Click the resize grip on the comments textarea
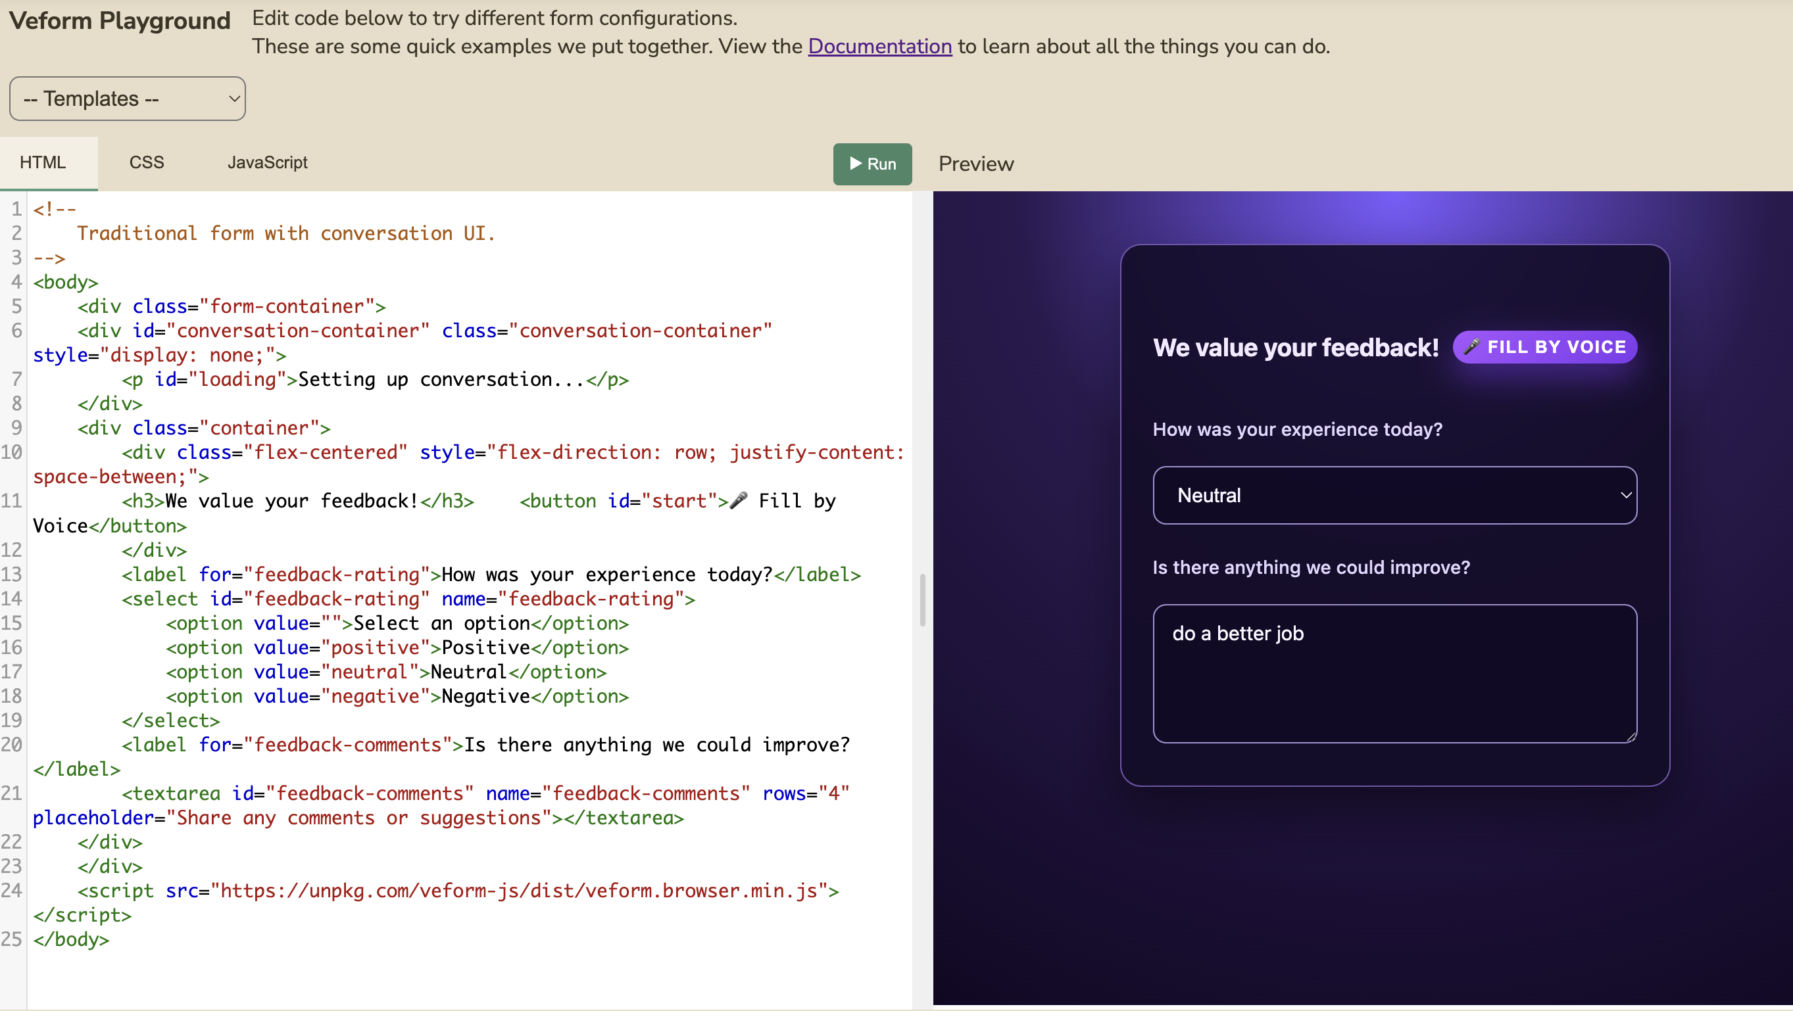 (x=1630, y=737)
